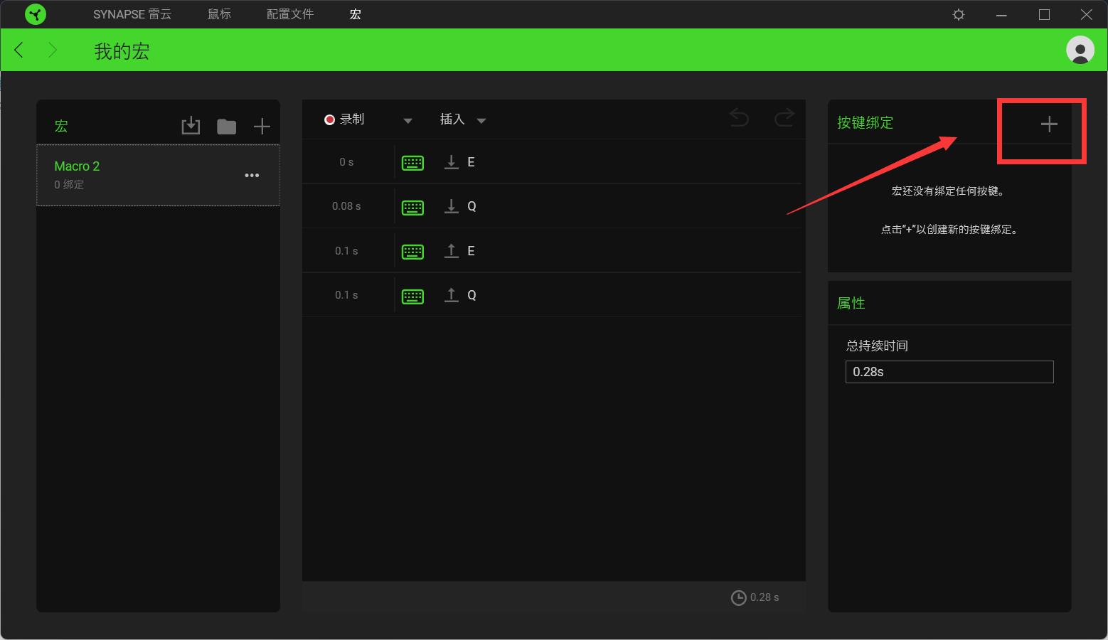Open the settings gear icon
1108x640 pixels.
tap(959, 15)
